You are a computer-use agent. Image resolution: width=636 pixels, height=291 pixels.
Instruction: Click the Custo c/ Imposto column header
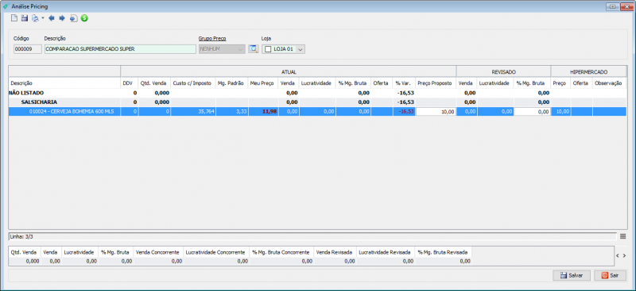[x=193, y=83]
